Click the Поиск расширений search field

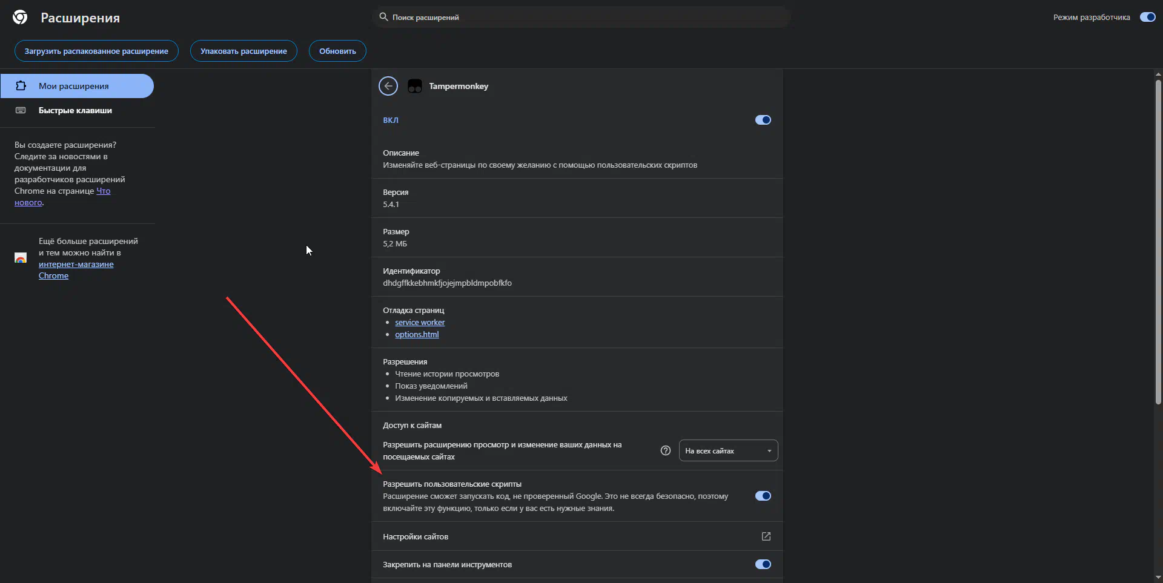coord(581,17)
